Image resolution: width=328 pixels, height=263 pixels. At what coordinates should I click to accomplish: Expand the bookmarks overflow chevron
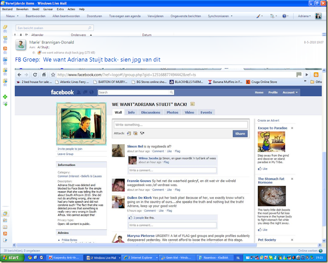[305, 81]
